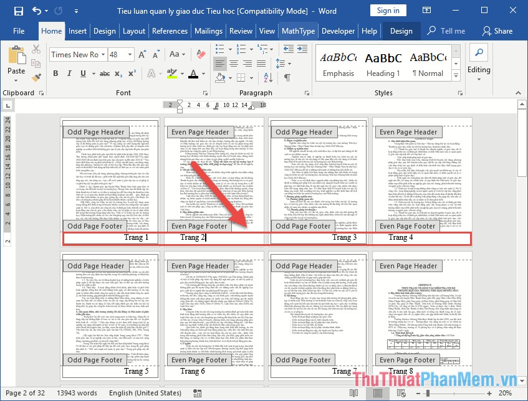Select the Italic formatting icon

(69, 73)
